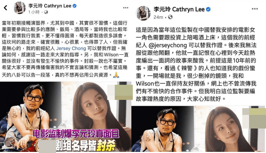Click the praying hands emoji in the post
This screenshot has height=153, width=266.
point(116,75)
